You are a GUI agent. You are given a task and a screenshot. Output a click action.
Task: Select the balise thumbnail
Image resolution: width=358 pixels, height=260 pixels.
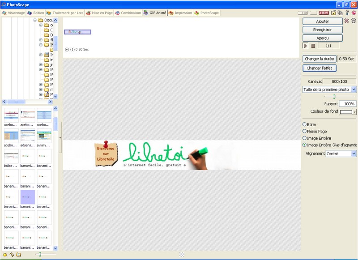pyautogui.click(x=11, y=156)
